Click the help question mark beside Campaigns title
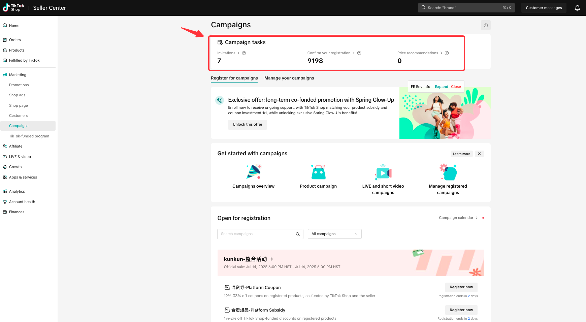 click(486, 25)
